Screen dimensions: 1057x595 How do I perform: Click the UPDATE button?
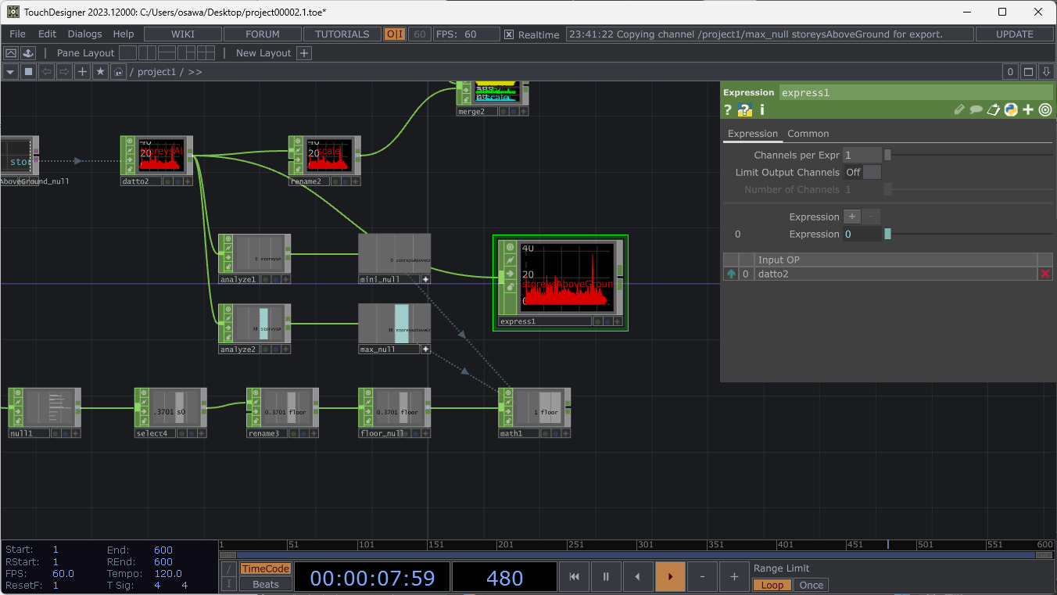1015,34
